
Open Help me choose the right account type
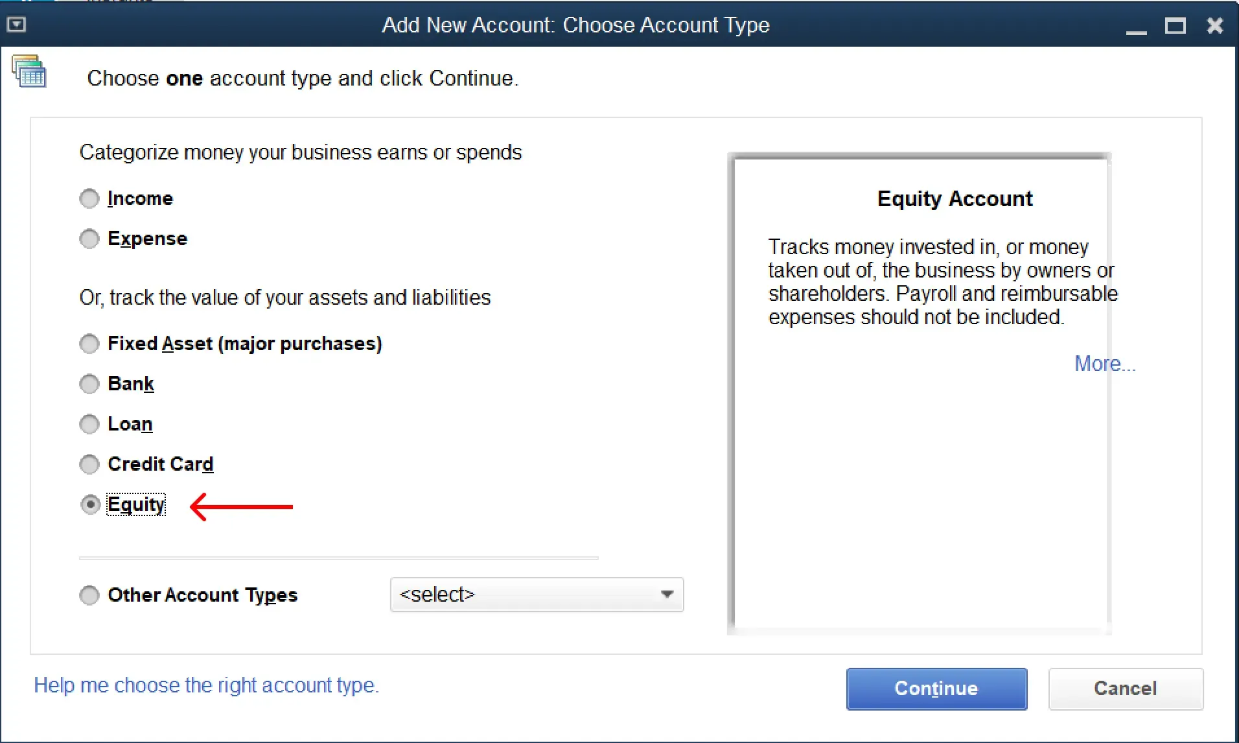coord(206,685)
